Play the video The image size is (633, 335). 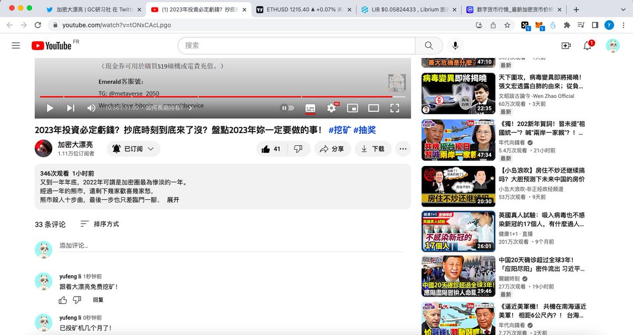50,108
